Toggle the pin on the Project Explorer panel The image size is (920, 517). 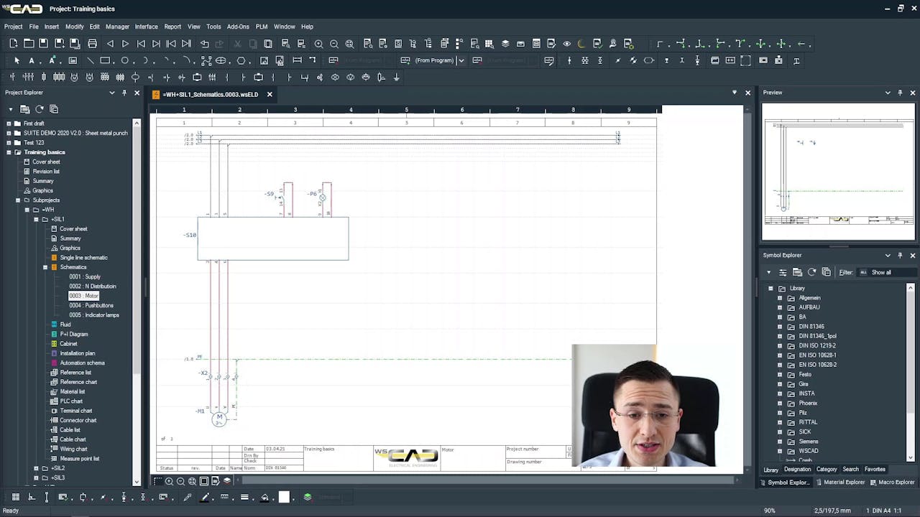pos(122,92)
